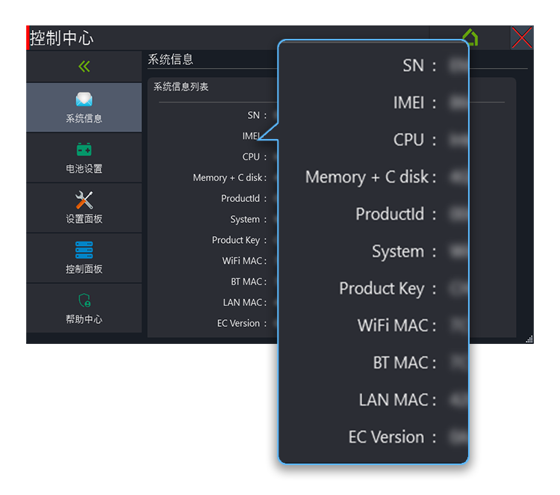The width and height of the screenshot is (560, 495).
Task: Click the enlarged EC Version label
Action: click(x=386, y=437)
